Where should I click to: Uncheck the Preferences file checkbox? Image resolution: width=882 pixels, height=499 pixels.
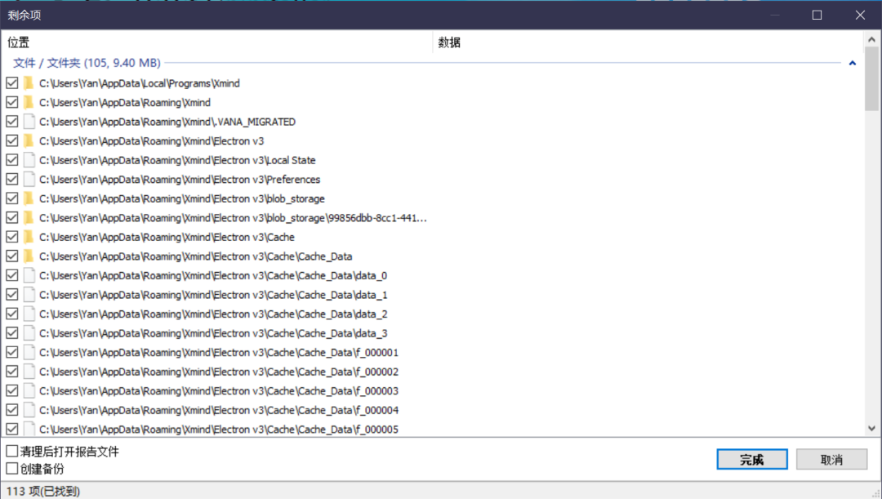coord(11,180)
